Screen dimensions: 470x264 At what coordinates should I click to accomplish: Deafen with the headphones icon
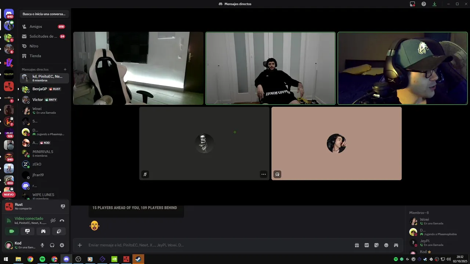(52, 245)
